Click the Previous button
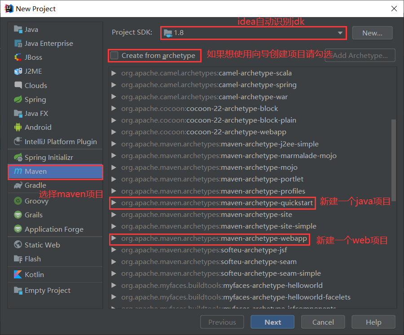 (222, 322)
